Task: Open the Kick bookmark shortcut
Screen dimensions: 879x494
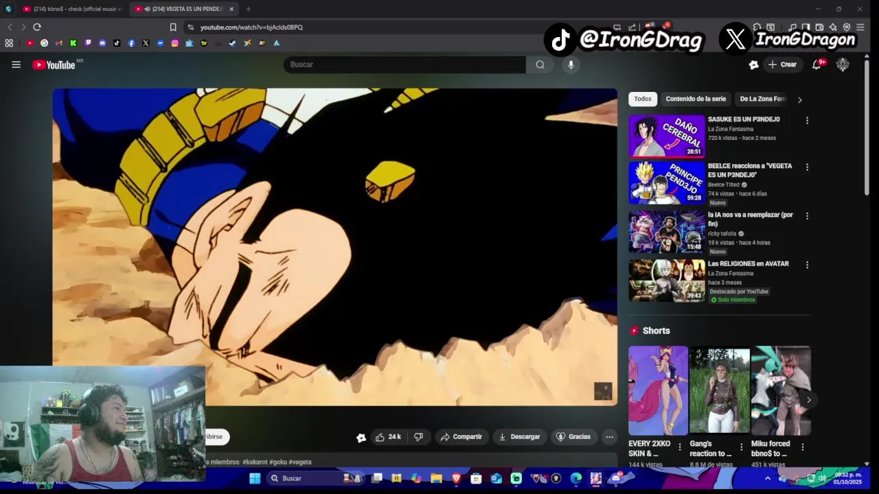Action: pyautogui.click(x=73, y=43)
